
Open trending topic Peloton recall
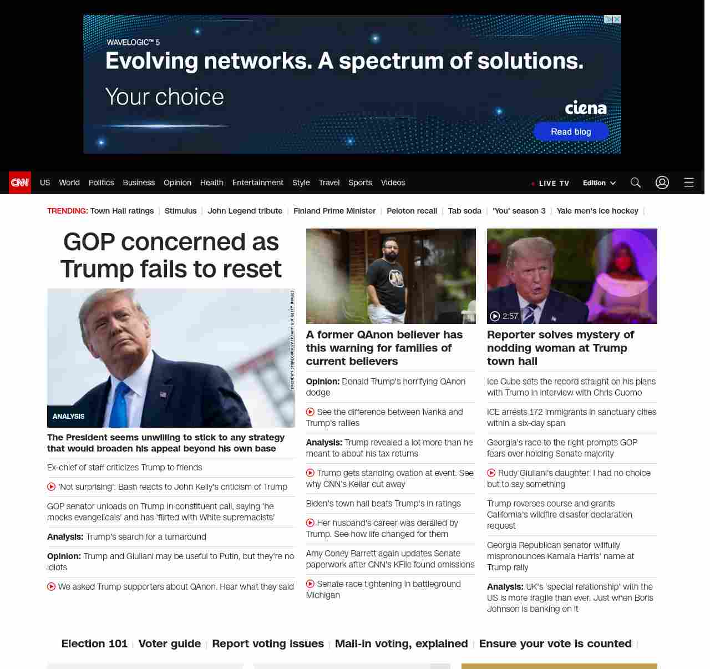click(412, 211)
